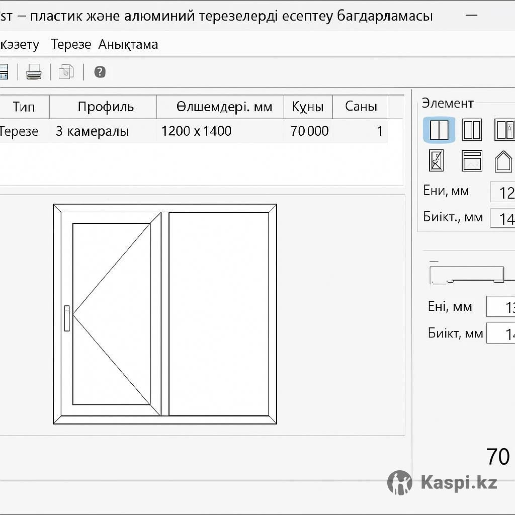Click the Биікт., мм field under Элемент
Screen dimensions: 515x515
(x=502, y=219)
